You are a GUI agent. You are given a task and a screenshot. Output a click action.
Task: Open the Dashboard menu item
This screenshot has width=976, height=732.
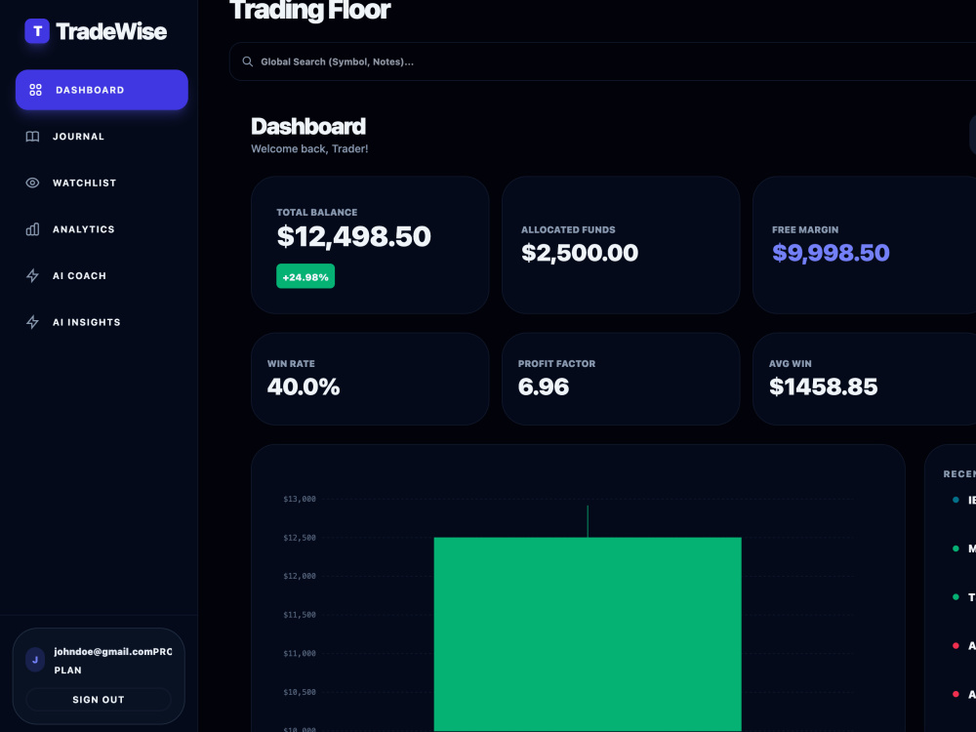[x=102, y=90]
